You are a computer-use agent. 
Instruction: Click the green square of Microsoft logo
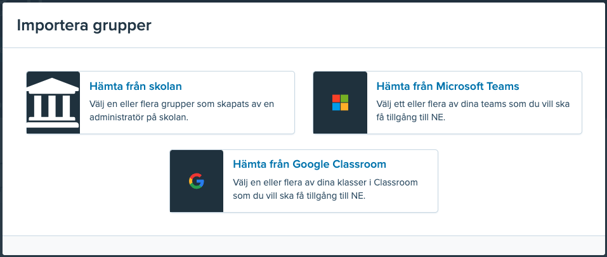344,99
